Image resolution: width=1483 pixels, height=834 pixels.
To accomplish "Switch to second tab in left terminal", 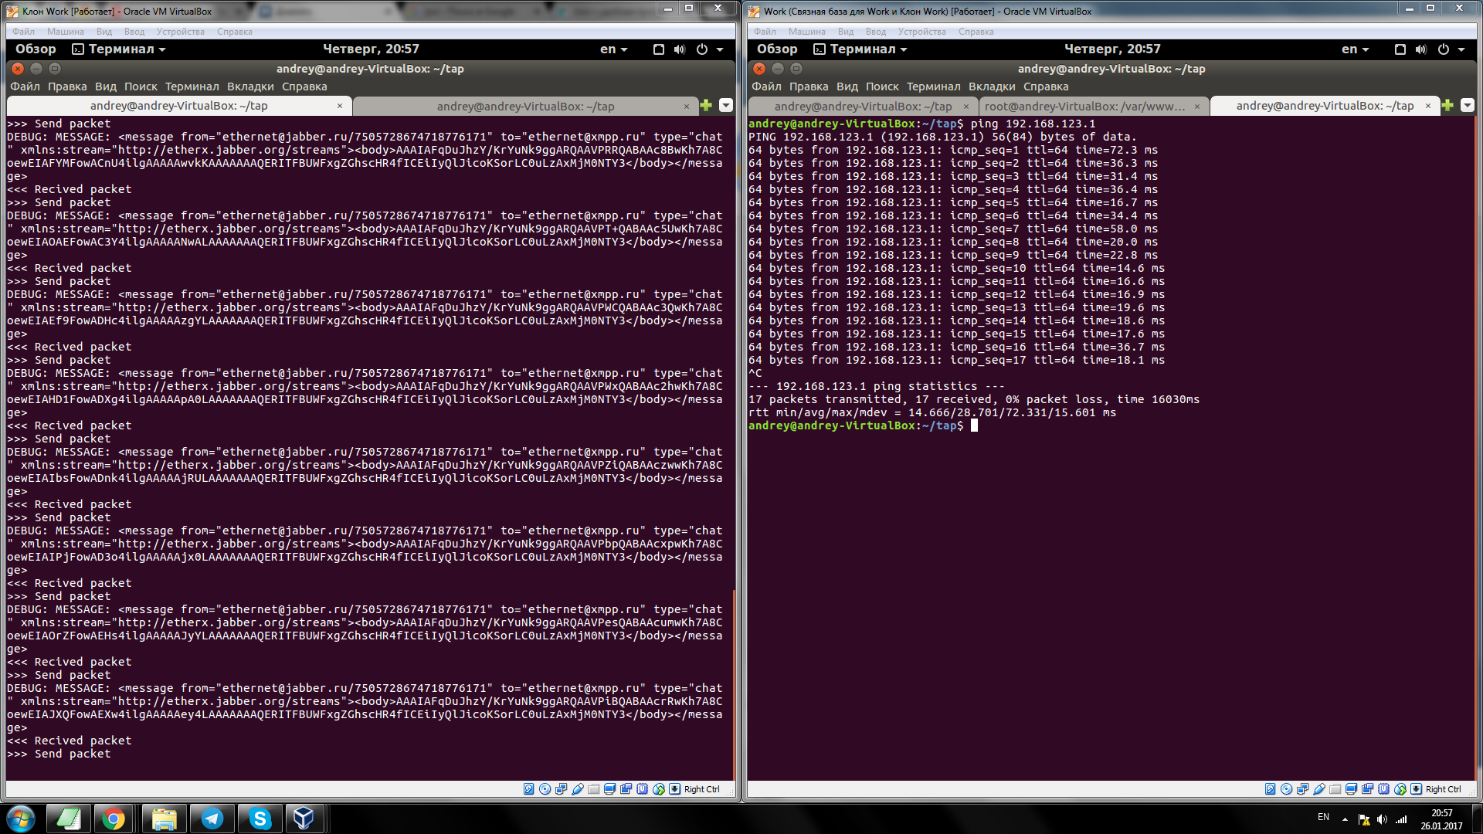I will (x=525, y=106).
